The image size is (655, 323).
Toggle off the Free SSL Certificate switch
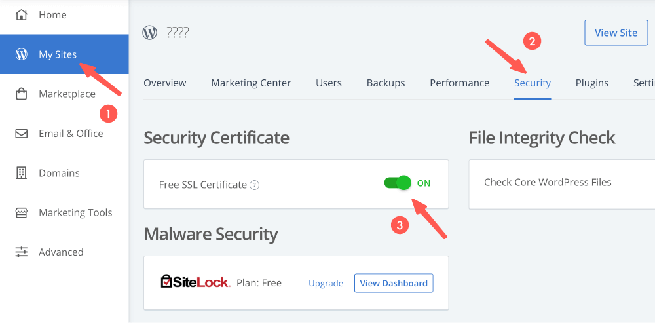398,183
